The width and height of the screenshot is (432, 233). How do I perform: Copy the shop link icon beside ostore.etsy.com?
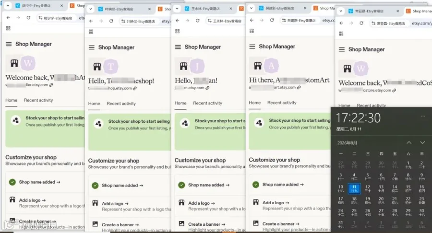click(x=394, y=90)
